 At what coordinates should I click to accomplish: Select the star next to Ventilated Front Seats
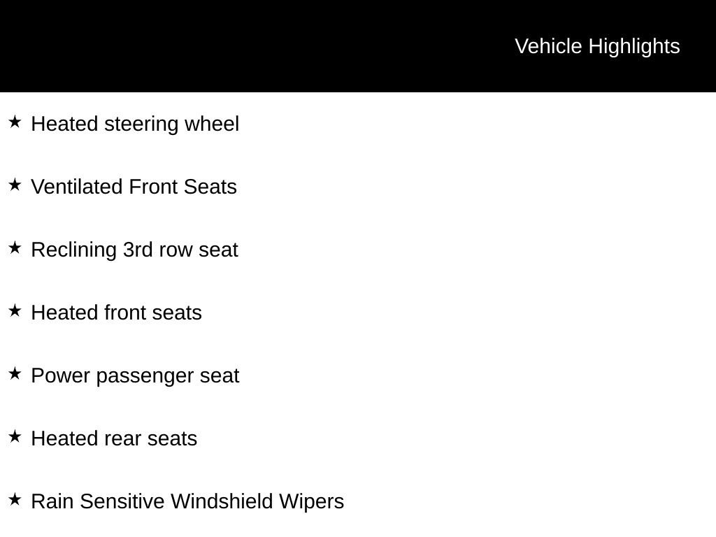point(15,185)
